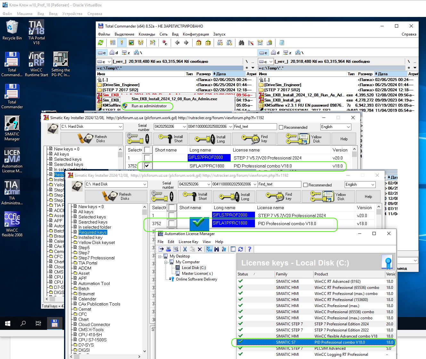Check row 1 checkbox in rear Key Installer

point(147,158)
